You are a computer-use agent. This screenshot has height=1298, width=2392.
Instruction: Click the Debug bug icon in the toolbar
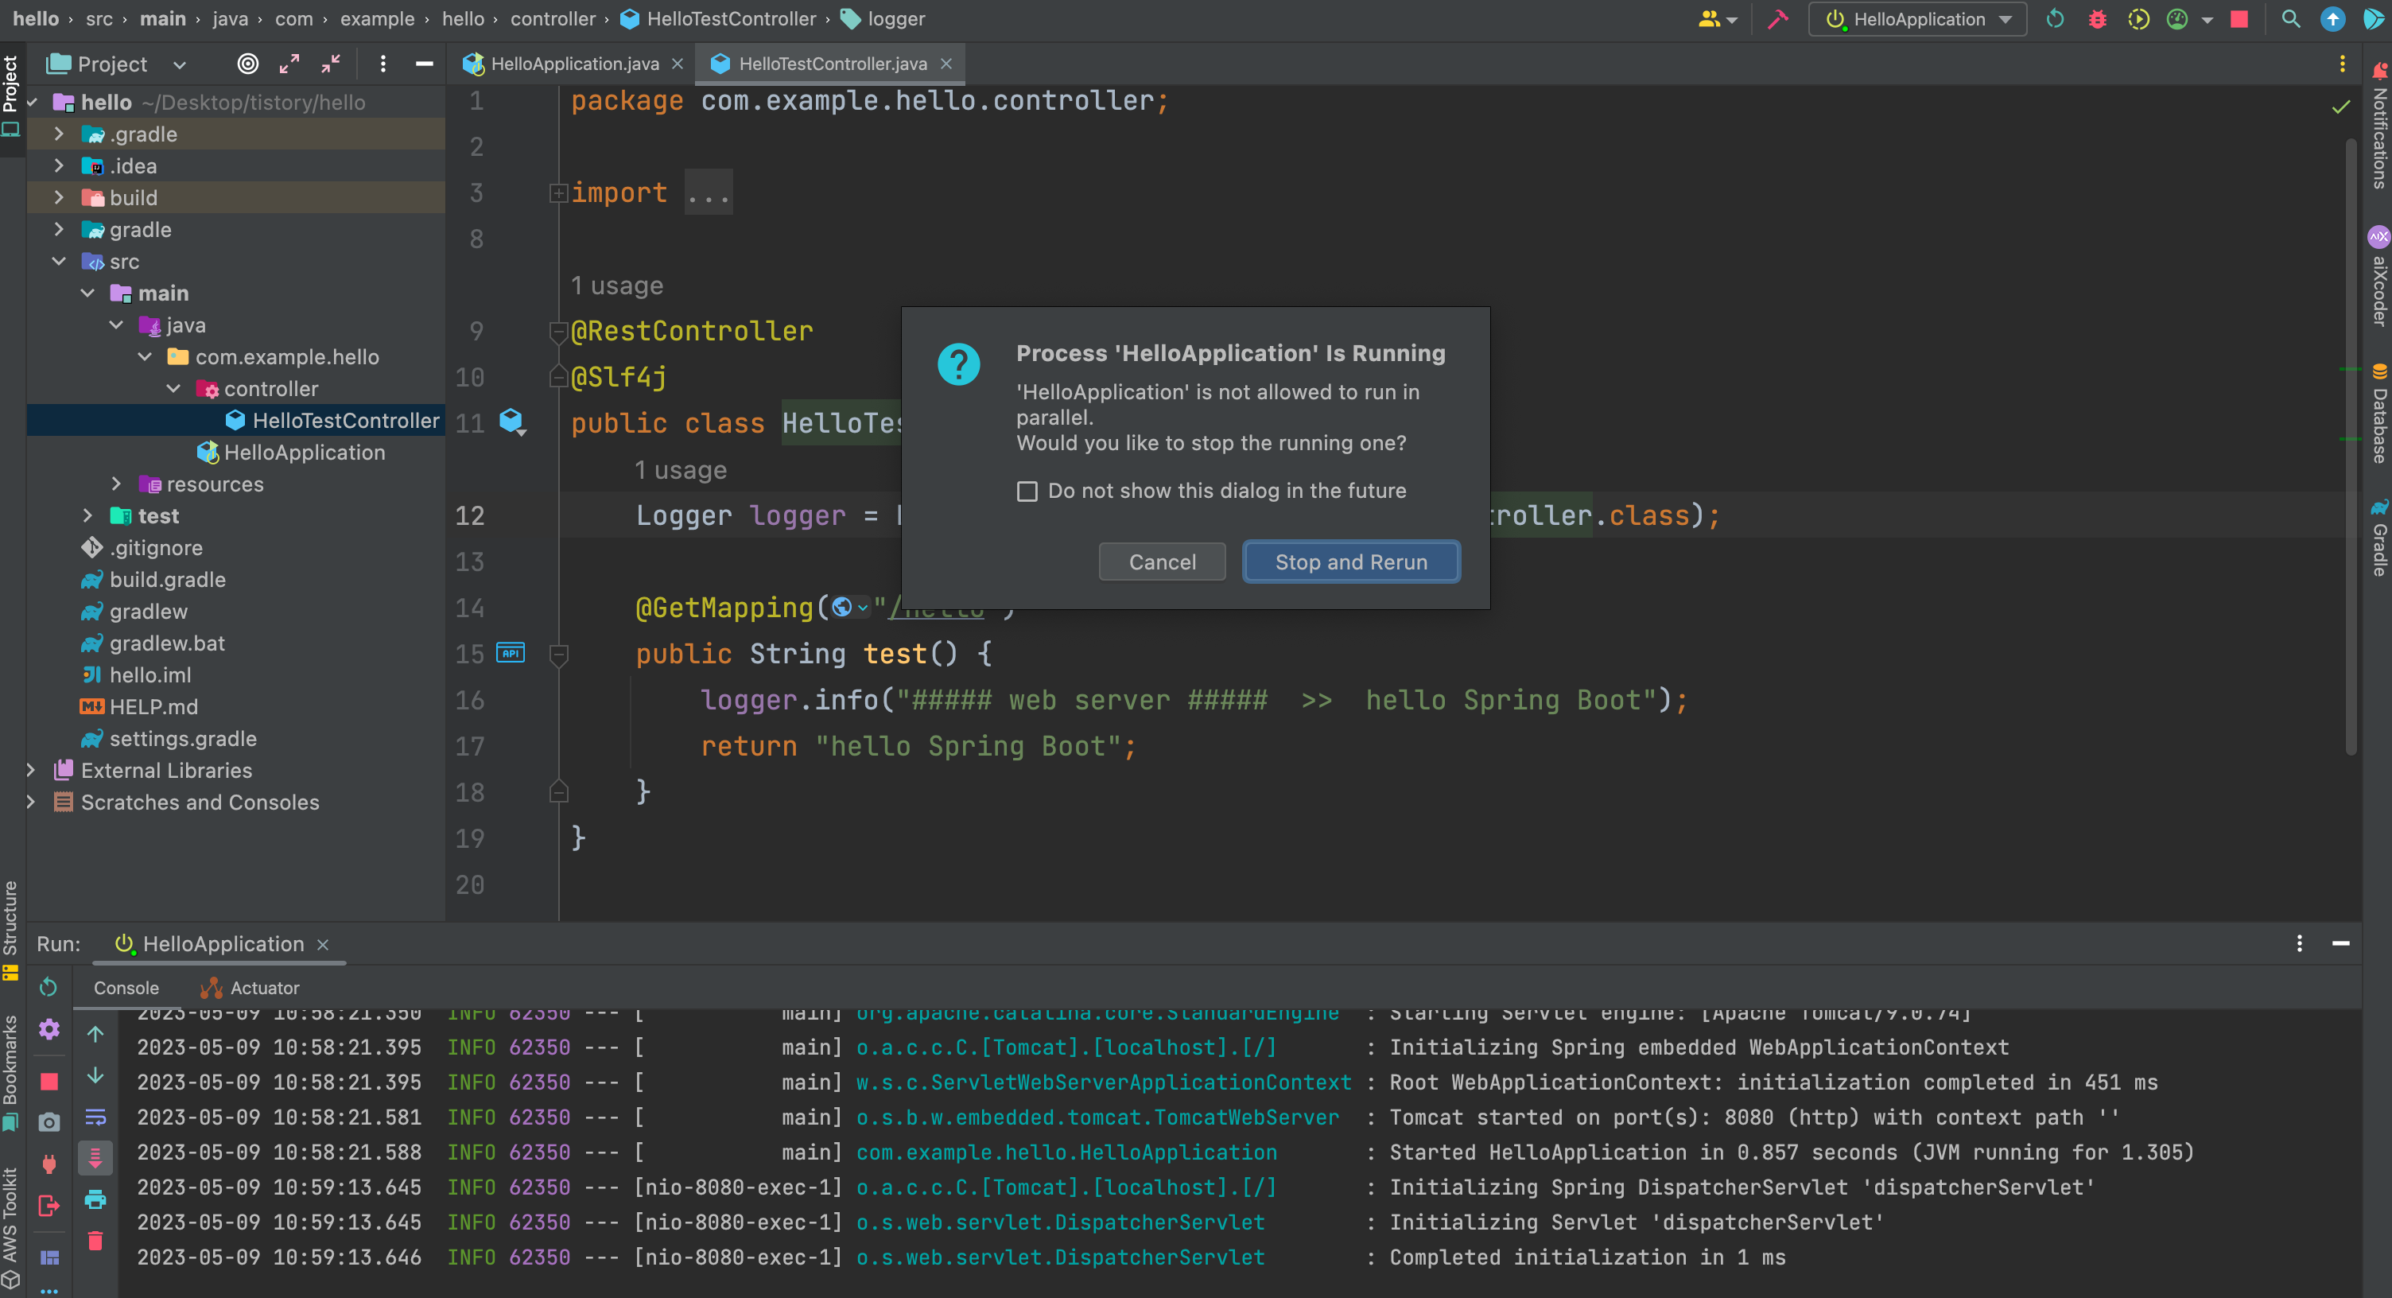(2097, 20)
